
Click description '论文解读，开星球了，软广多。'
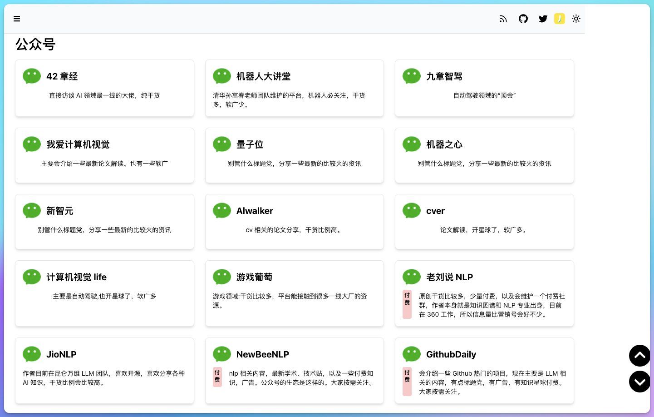484,230
